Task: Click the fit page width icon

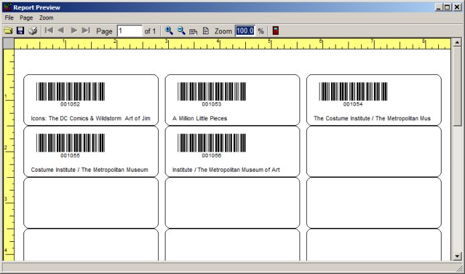Action: (x=194, y=31)
